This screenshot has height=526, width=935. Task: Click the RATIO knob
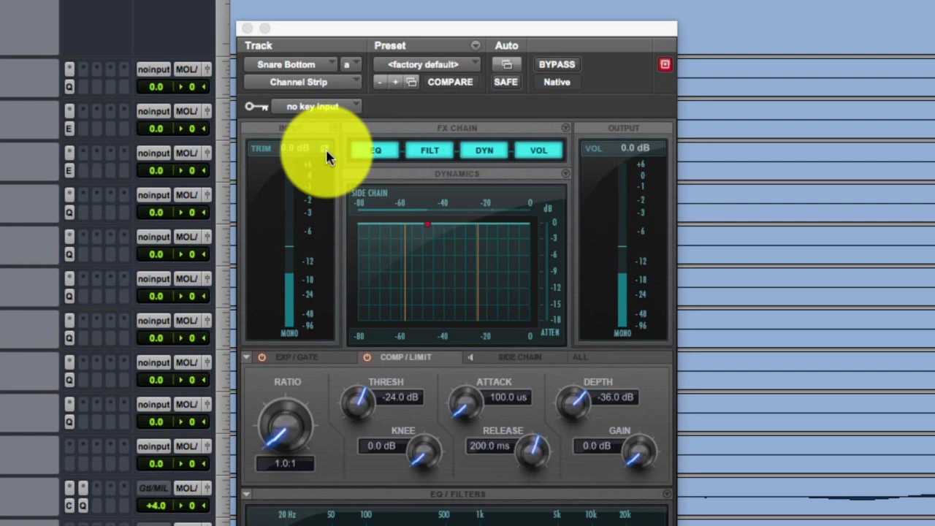click(x=285, y=424)
